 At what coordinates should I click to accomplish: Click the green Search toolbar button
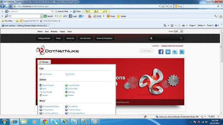[x=49, y=16]
